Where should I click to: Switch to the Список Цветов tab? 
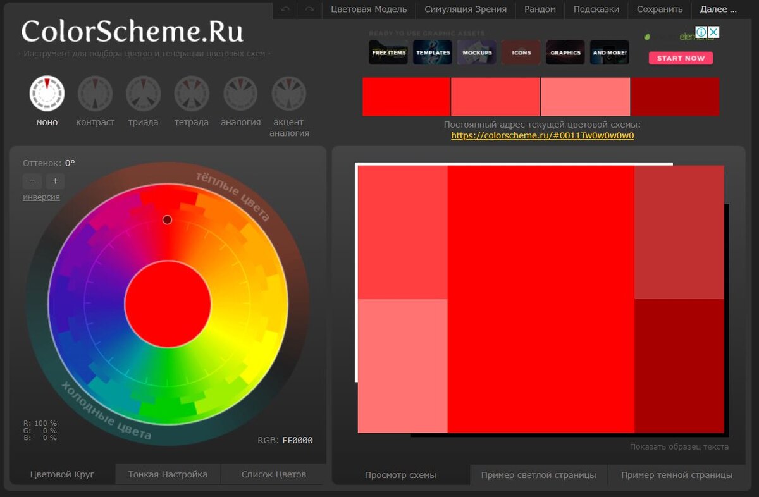click(x=274, y=474)
